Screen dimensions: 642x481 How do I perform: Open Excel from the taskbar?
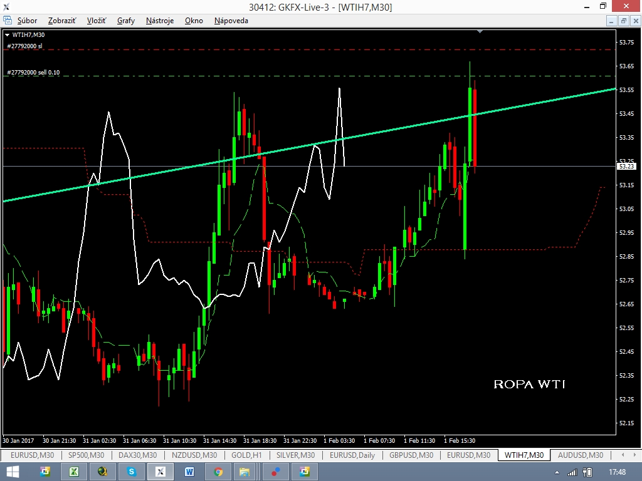[74, 472]
